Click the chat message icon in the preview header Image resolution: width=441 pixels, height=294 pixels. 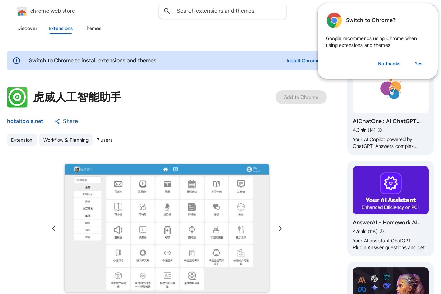(x=175, y=169)
